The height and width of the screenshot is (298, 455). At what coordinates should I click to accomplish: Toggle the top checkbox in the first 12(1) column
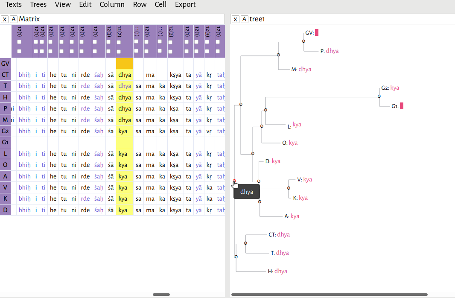18,43
